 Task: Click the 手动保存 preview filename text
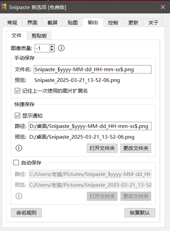(x=77, y=80)
